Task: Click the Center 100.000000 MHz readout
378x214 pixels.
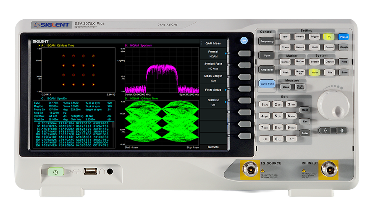Action: (x=138, y=94)
